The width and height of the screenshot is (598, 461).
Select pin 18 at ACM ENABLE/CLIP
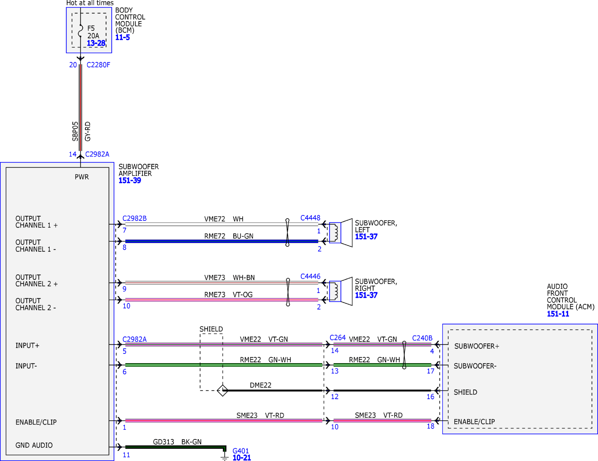tap(431, 426)
